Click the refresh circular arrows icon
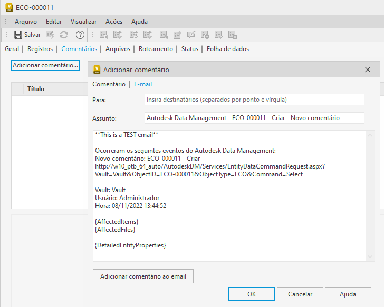The image size is (384, 307). click(x=64, y=35)
